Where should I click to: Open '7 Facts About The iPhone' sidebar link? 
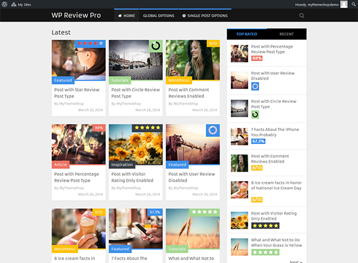pos(275,132)
